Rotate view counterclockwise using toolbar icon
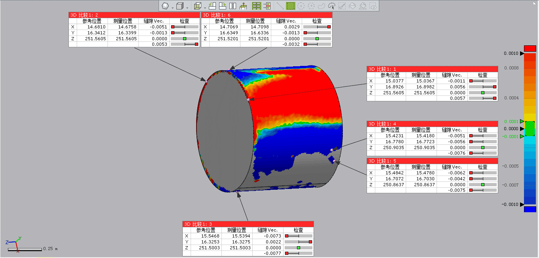 (212, 6)
